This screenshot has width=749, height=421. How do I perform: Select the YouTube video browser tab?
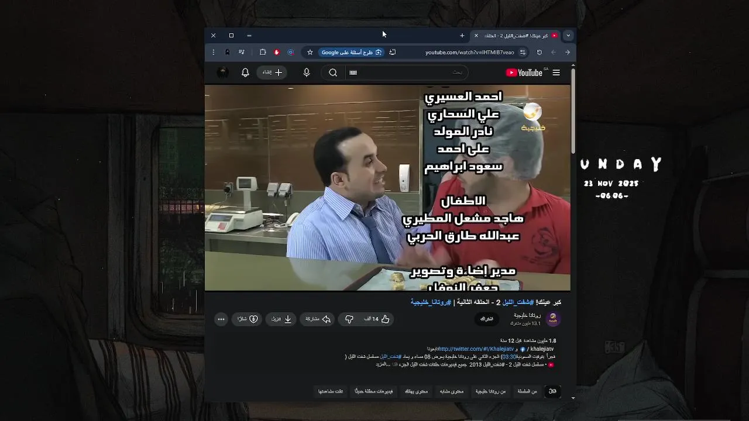[x=517, y=36]
